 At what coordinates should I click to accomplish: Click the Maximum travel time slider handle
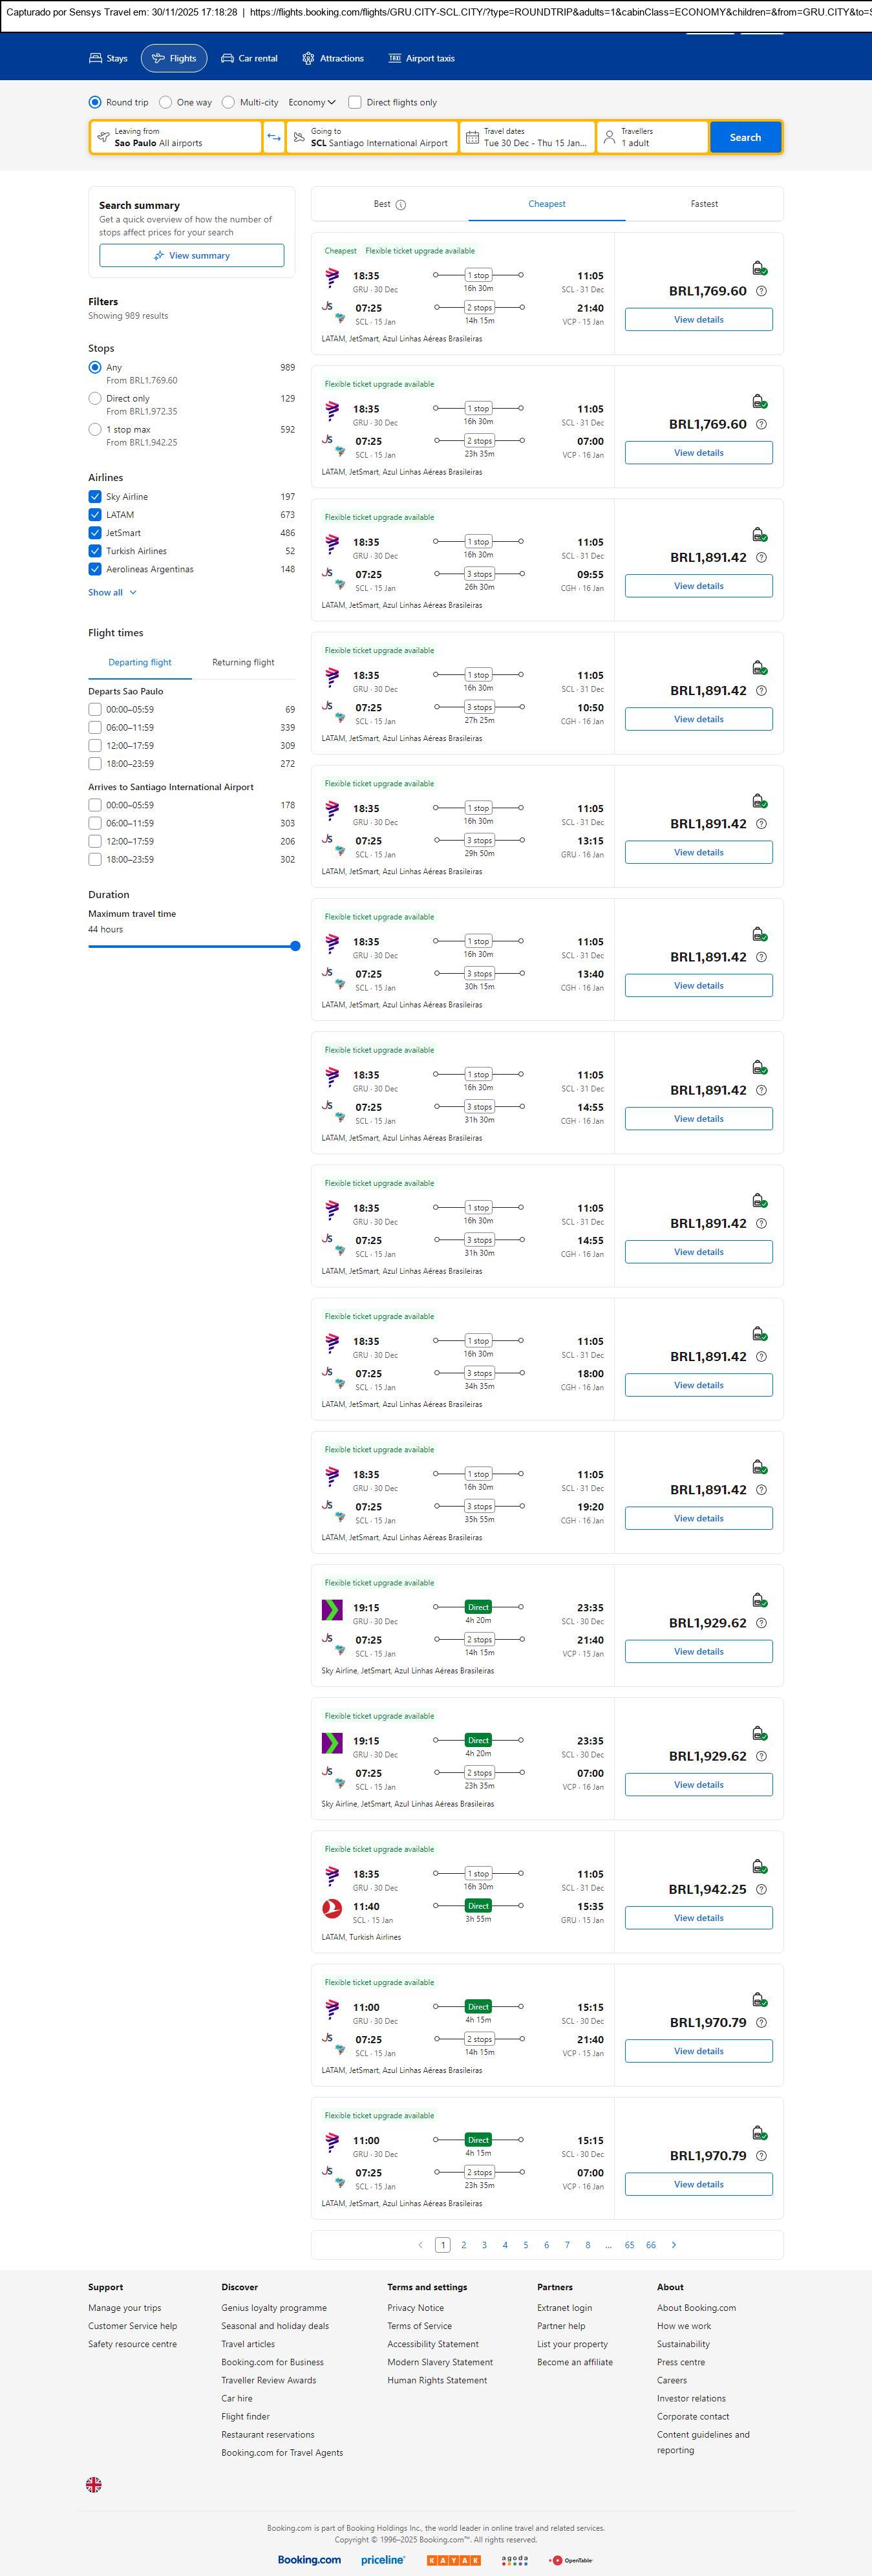(x=295, y=946)
